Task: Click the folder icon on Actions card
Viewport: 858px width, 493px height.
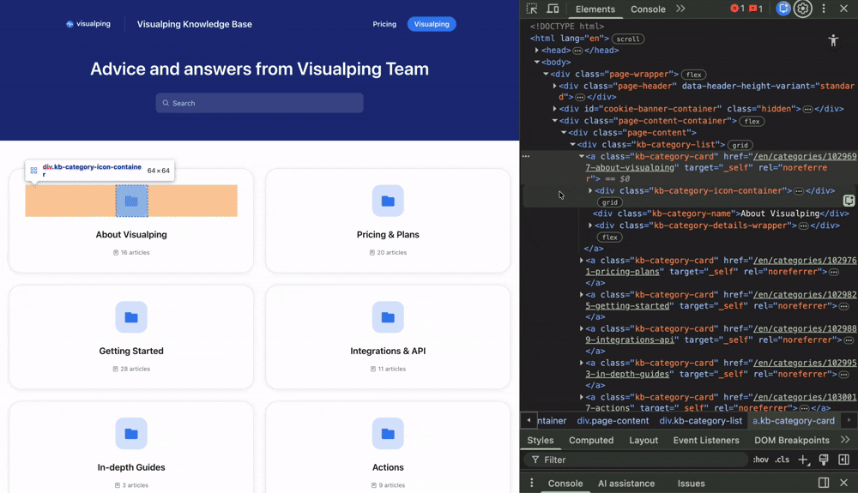Action: [388, 434]
